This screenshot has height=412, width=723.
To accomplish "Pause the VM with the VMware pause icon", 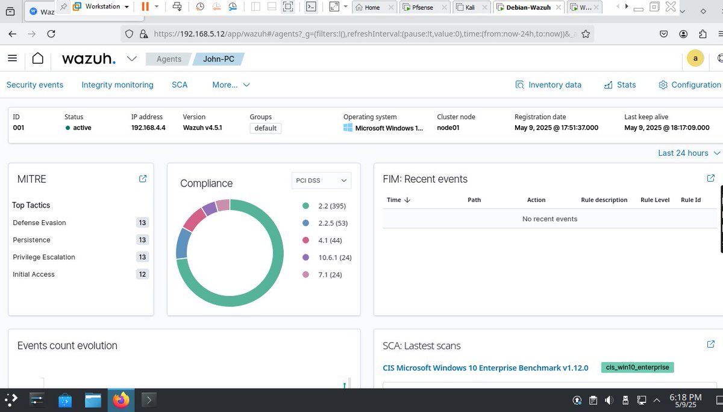I will 145,7.
